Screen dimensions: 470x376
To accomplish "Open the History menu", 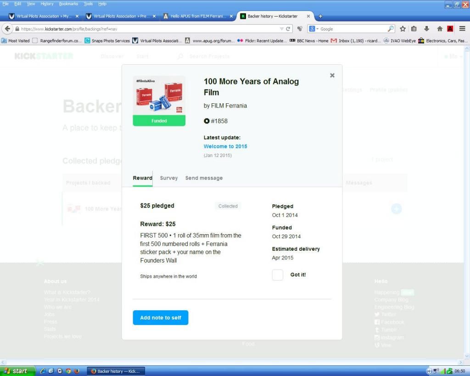I will tap(47, 4).
